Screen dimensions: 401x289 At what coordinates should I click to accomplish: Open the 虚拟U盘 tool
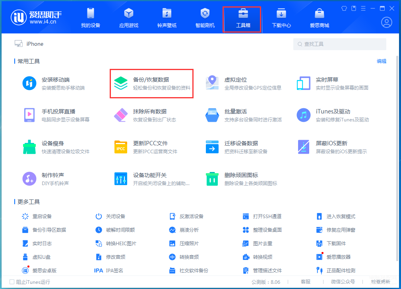pyautogui.click(x=36, y=257)
